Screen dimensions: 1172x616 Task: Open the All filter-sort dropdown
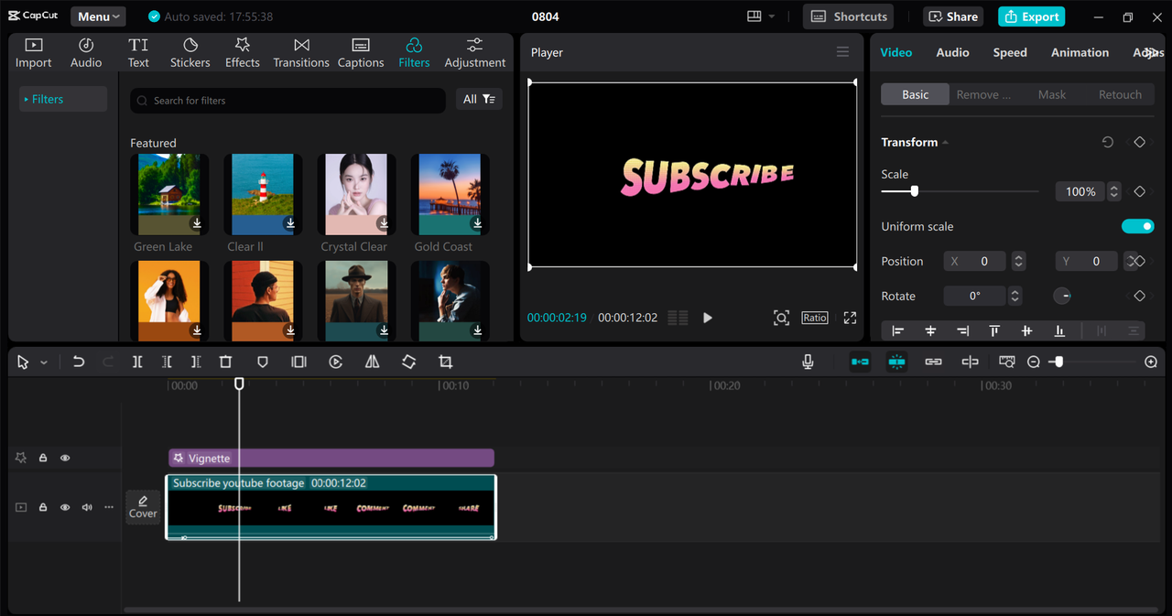[x=479, y=100]
